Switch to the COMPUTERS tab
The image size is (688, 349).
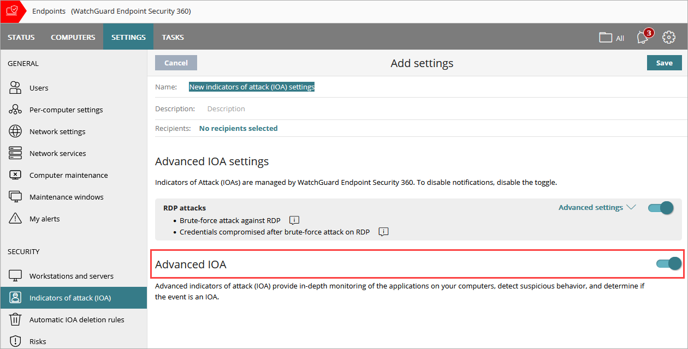coord(73,37)
